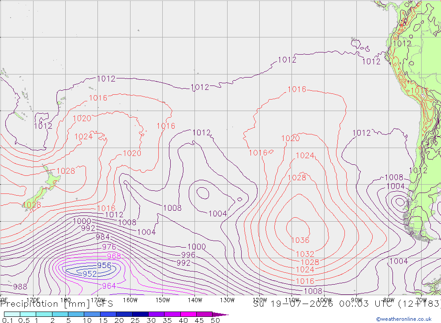This screenshot has height=323, width=441.
Task: Click the red 1024 label northeast of New Zealand
Action: point(83,136)
